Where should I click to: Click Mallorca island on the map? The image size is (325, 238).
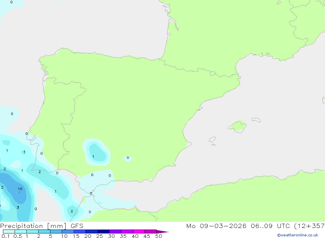click(238, 126)
